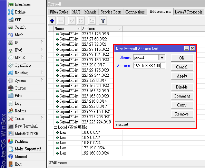Switch to the Service Ports tab
This screenshot has width=205, height=168.
coord(111,12)
